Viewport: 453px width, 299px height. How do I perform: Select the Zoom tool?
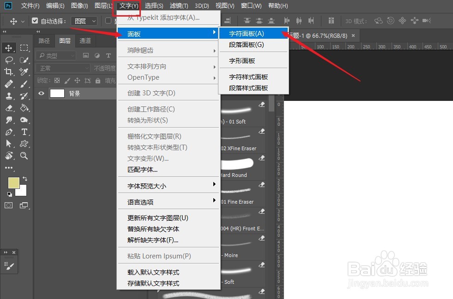[x=24, y=156]
